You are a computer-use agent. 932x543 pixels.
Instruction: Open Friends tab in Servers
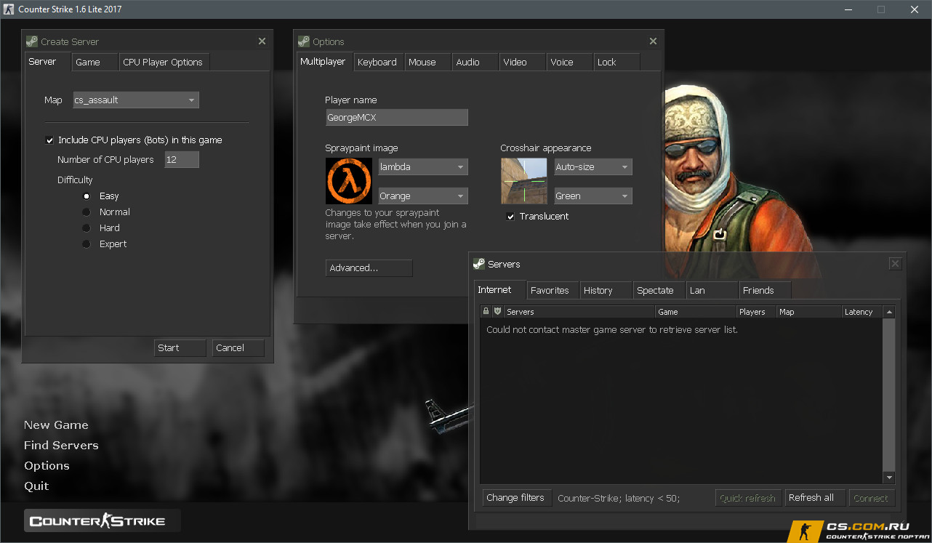(766, 291)
